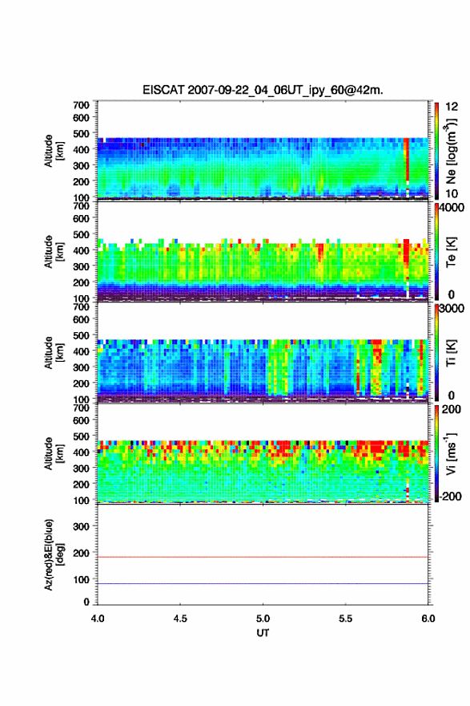Click the 5.0 tick label on UT axis

coord(263,619)
